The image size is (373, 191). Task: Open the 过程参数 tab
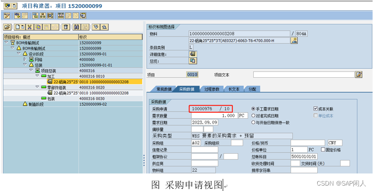[x=211, y=89]
